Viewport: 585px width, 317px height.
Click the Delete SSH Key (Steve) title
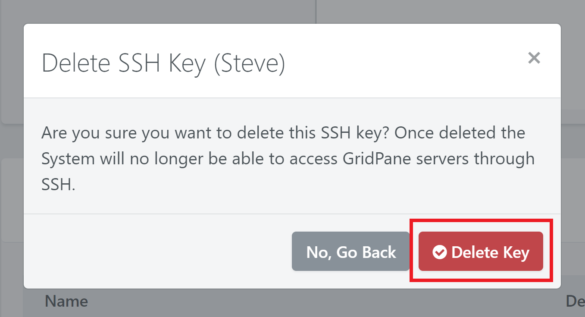(163, 63)
